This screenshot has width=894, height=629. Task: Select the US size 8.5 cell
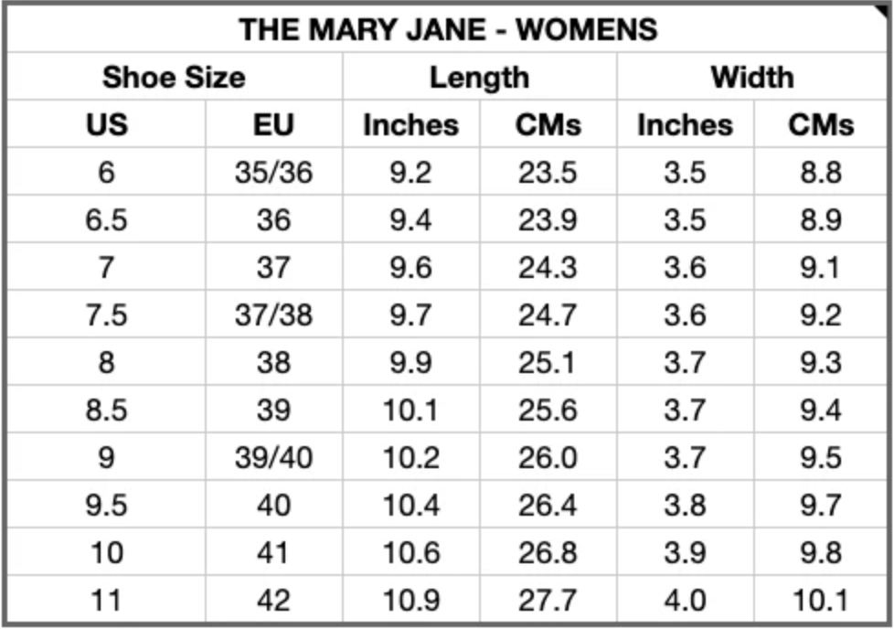pyautogui.click(x=106, y=410)
